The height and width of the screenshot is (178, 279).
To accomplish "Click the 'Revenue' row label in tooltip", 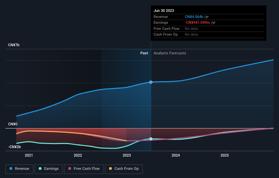I will pos(161,17).
